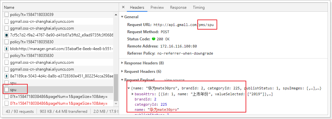Click file icon of red 0?t=1584718038486 request

tap(7, 103)
